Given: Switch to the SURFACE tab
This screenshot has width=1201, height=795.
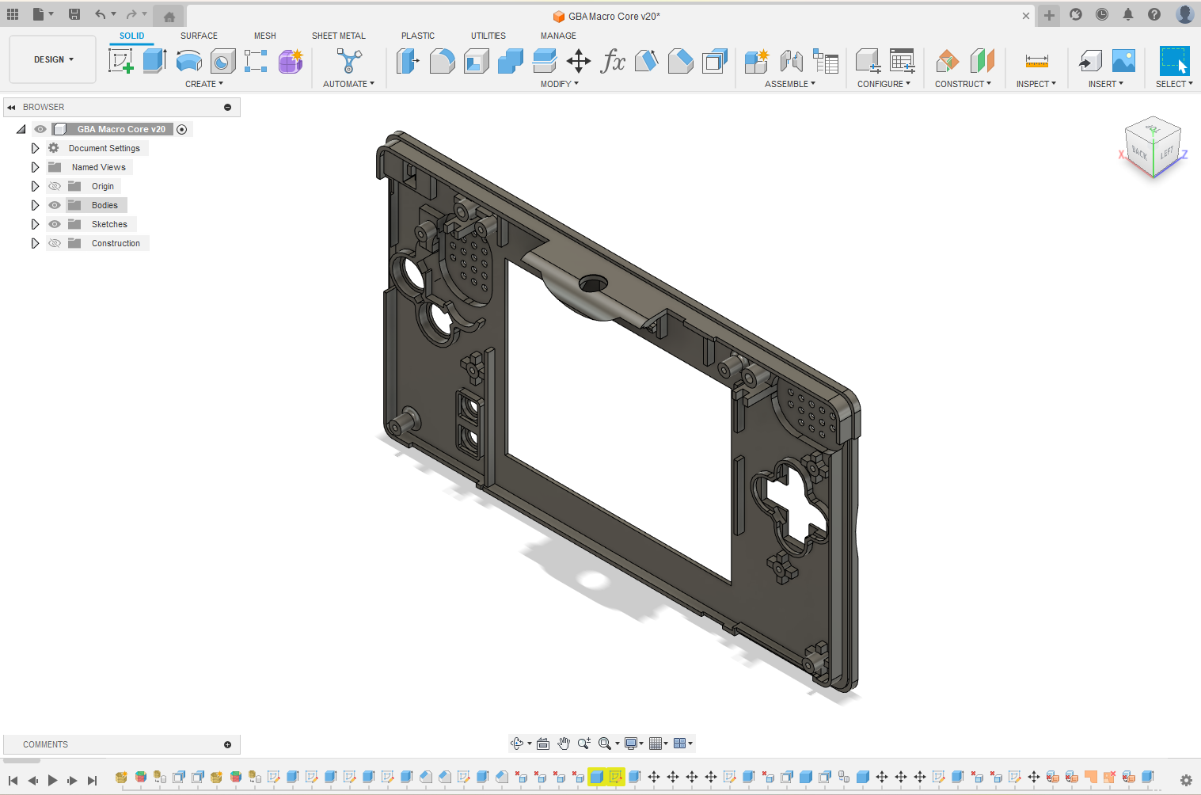Looking at the screenshot, I should coord(199,36).
